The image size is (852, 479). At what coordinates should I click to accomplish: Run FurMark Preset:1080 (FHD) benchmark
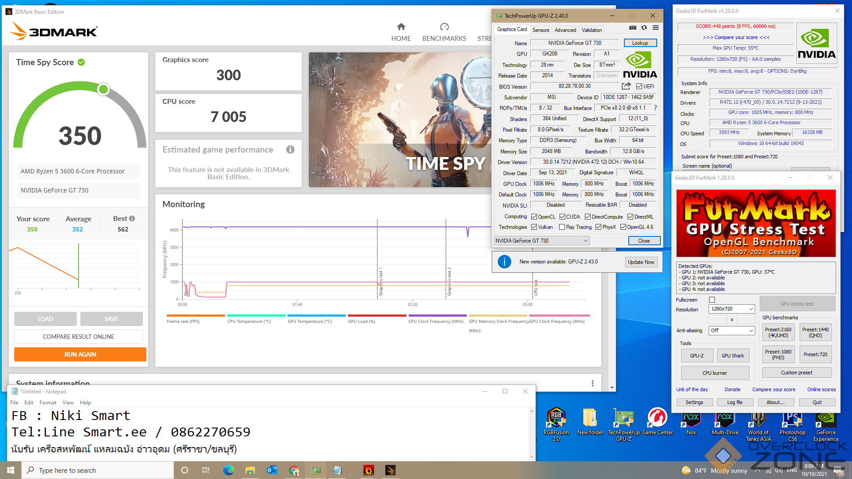pyautogui.click(x=778, y=354)
